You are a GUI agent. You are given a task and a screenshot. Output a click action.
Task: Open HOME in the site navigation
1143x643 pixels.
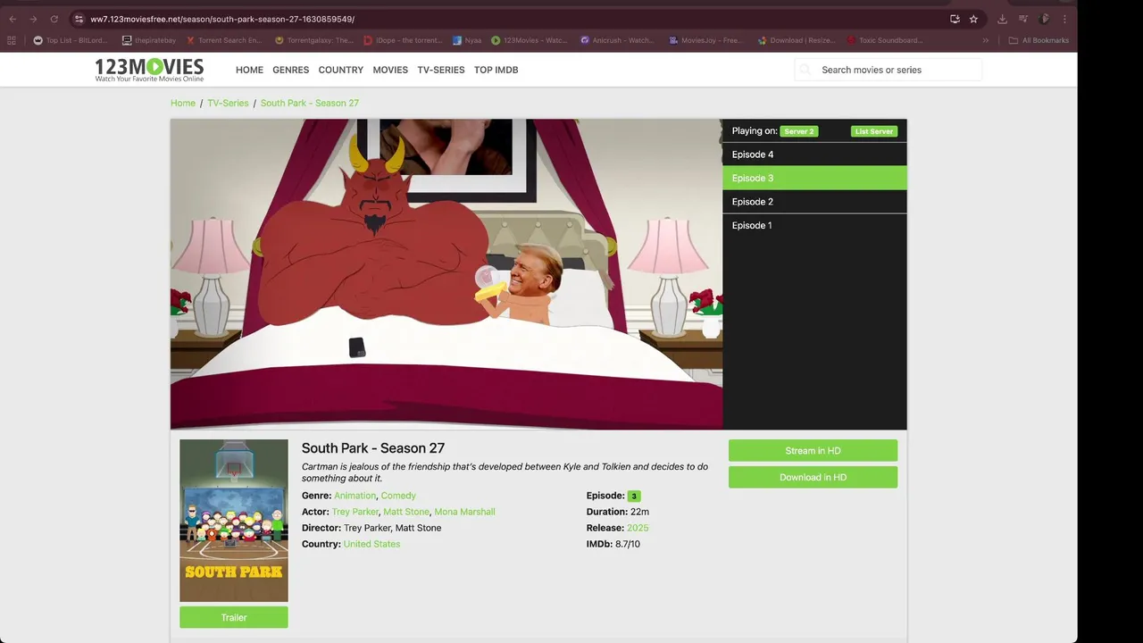249,70
